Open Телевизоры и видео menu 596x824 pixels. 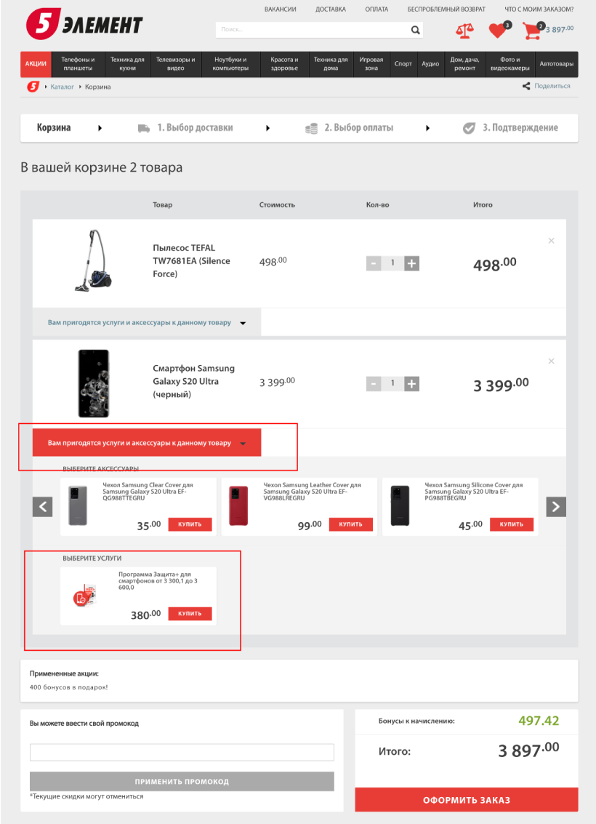click(x=175, y=64)
